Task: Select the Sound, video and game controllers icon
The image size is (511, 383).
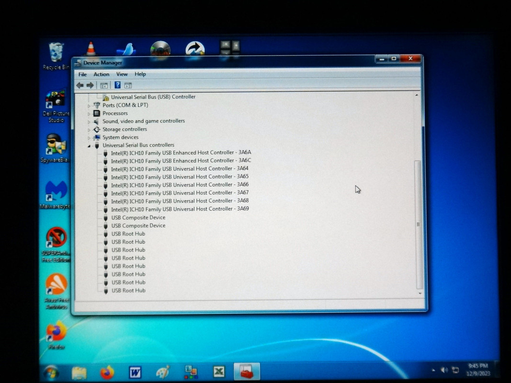Action: [x=96, y=122]
